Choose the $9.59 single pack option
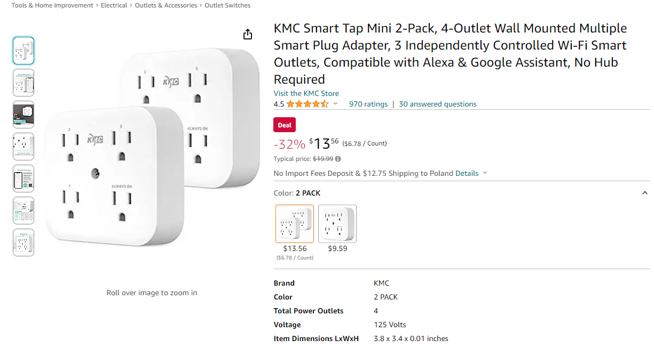Image resolution: width=654 pixels, height=348 pixels. coord(337,224)
